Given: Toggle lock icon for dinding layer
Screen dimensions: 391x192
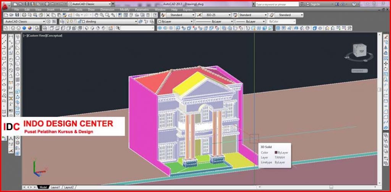Looking at the screenshot, I should (80, 22).
